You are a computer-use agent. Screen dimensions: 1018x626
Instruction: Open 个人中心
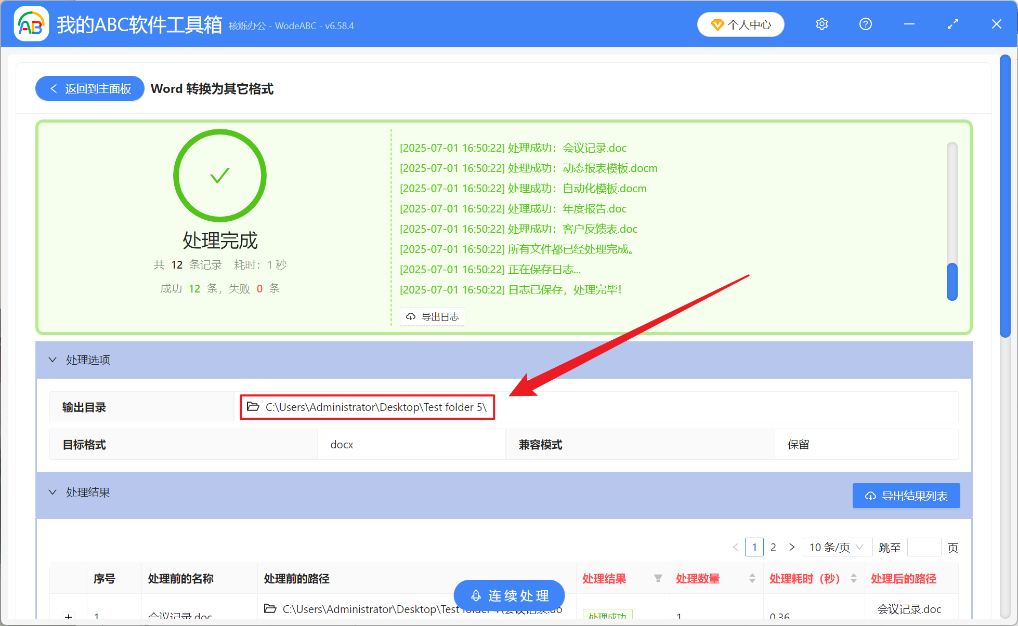click(x=740, y=24)
